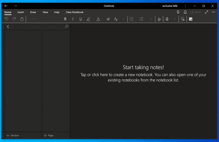Screen dimensions: 219x142
Task: Click the text styles format icon
Action: pos(116,19)
